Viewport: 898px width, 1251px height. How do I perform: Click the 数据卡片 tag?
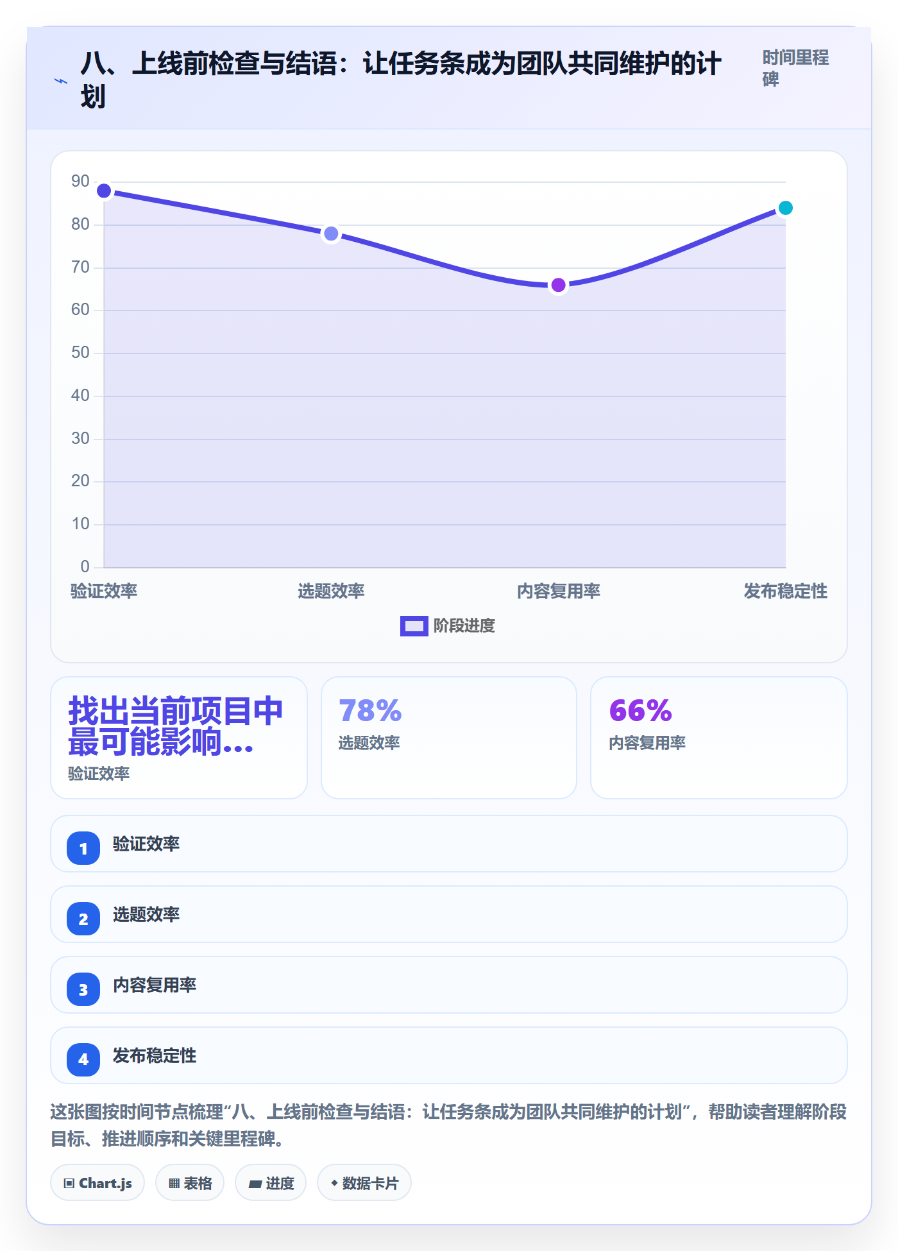tap(364, 1182)
